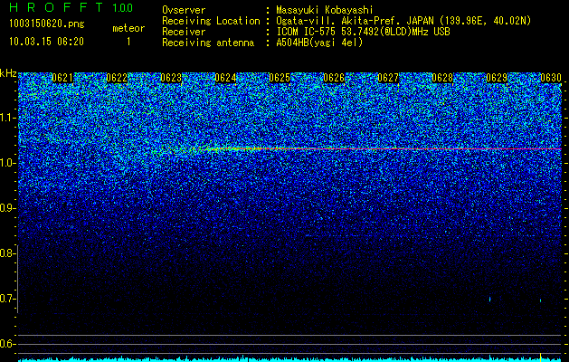Screen dimensions: 569x362
Task: Click the date stamp 10.03.15 06:20
Action: (46, 42)
